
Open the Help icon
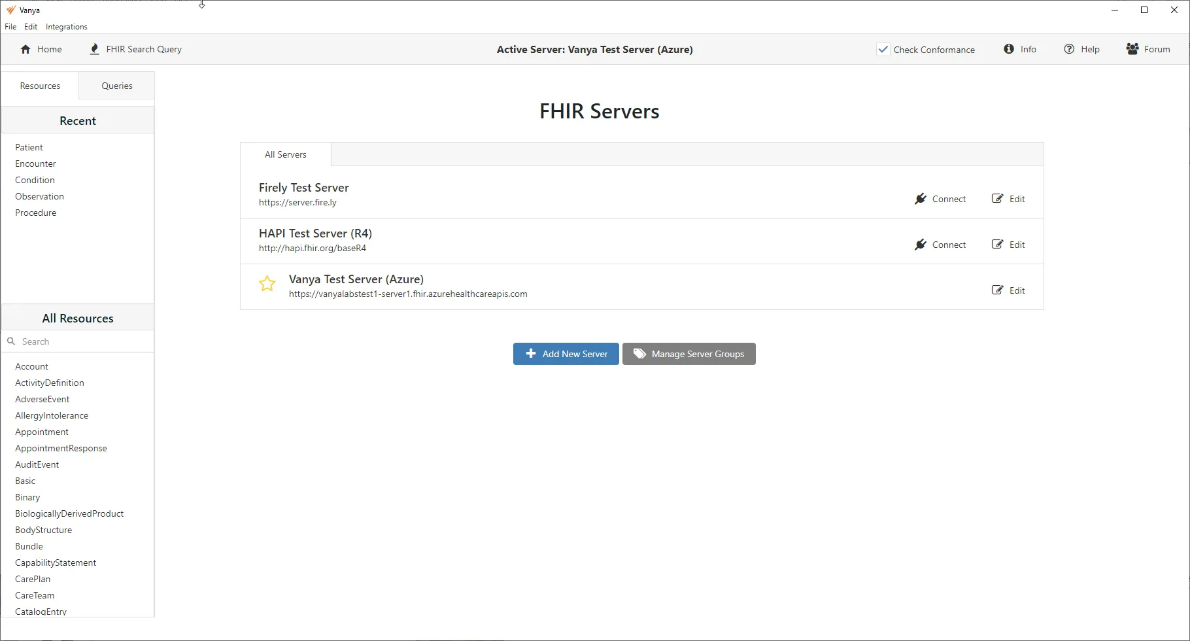[x=1068, y=49]
